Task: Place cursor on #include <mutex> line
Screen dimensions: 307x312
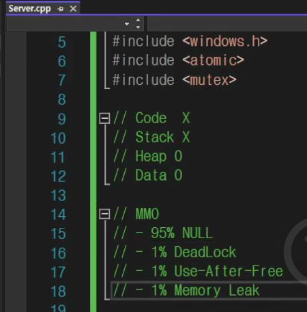Action: (x=175, y=80)
